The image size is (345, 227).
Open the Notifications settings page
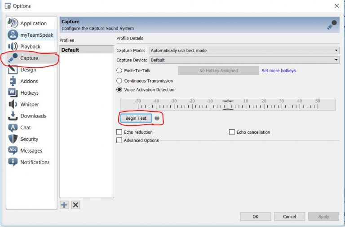tap(35, 162)
